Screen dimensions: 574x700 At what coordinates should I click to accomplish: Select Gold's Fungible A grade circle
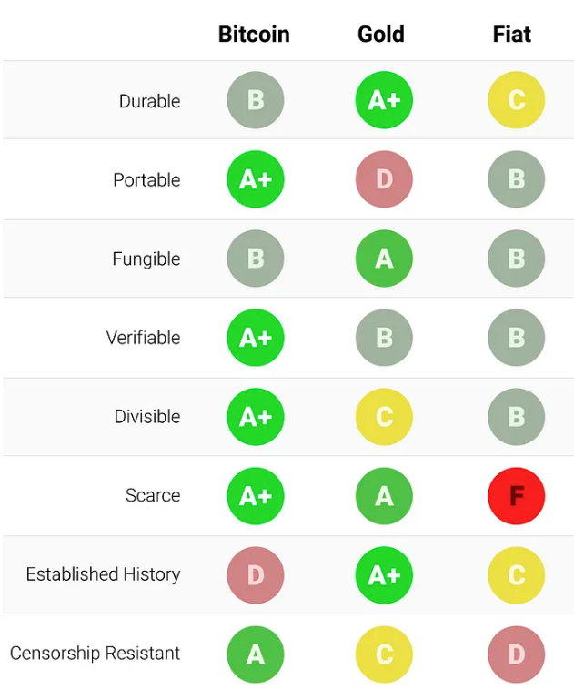pyautogui.click(x=384, y=259)
